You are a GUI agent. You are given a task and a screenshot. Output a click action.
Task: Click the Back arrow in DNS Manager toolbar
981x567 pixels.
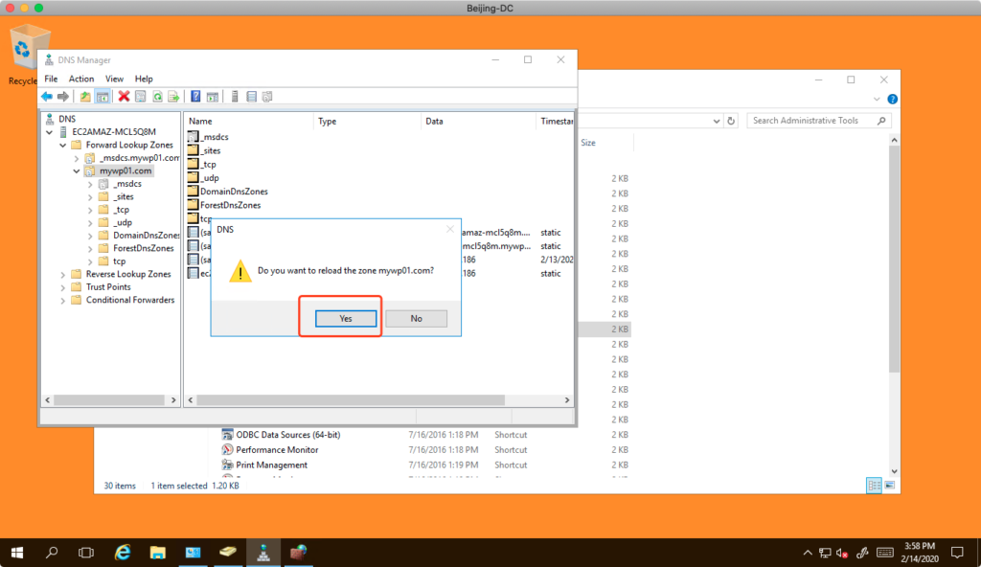(x=46, y=97)
